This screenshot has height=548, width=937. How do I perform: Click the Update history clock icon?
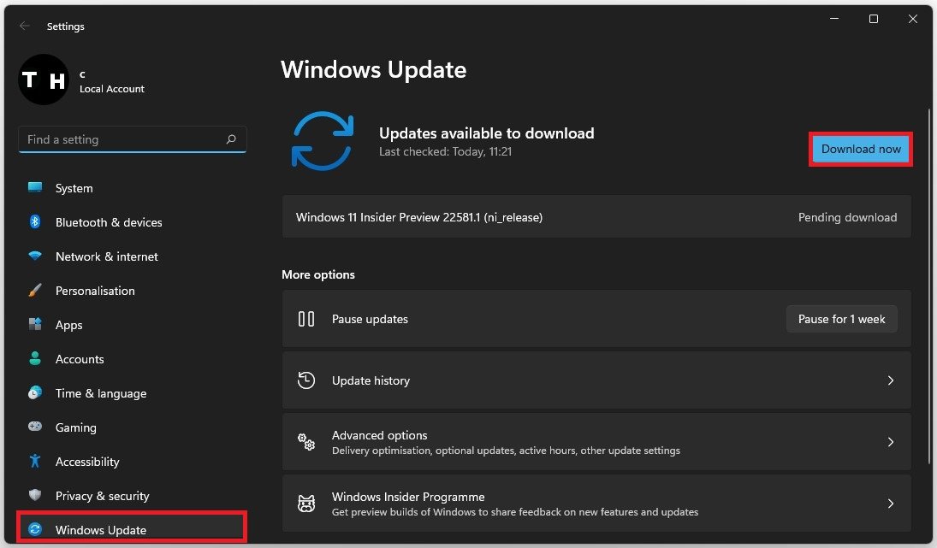click(x=306, y=380)
